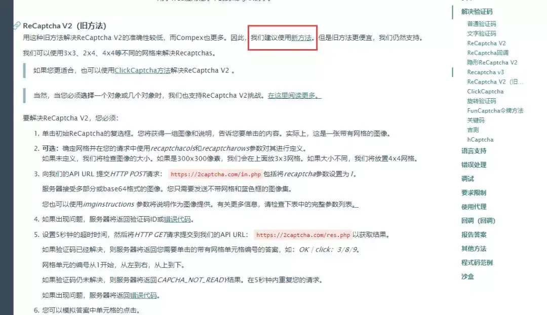Go to 普通验证码 in sidebar
Screen dimensions: 547x315
(482, 24)
